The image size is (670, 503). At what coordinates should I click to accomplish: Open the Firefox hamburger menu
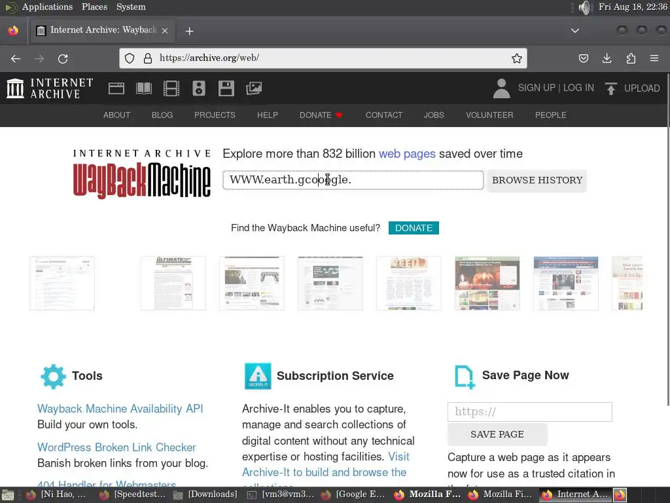tap(654, 58)
